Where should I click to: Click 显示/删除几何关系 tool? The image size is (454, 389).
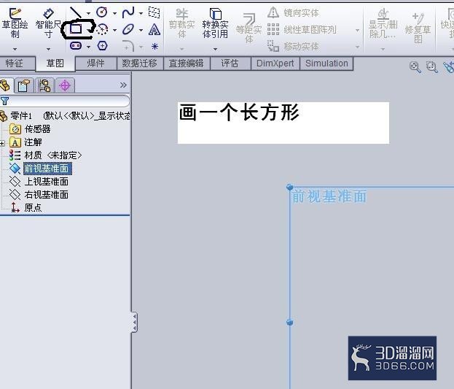pos(383,23)
